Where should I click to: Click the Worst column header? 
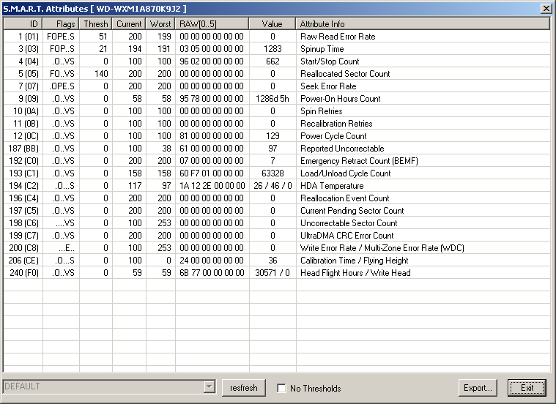click(x=160, y=24)
